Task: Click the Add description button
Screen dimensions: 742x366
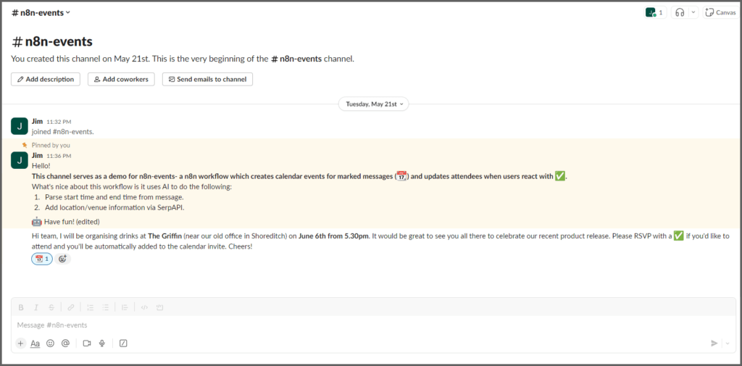Action: coord(46,79)
